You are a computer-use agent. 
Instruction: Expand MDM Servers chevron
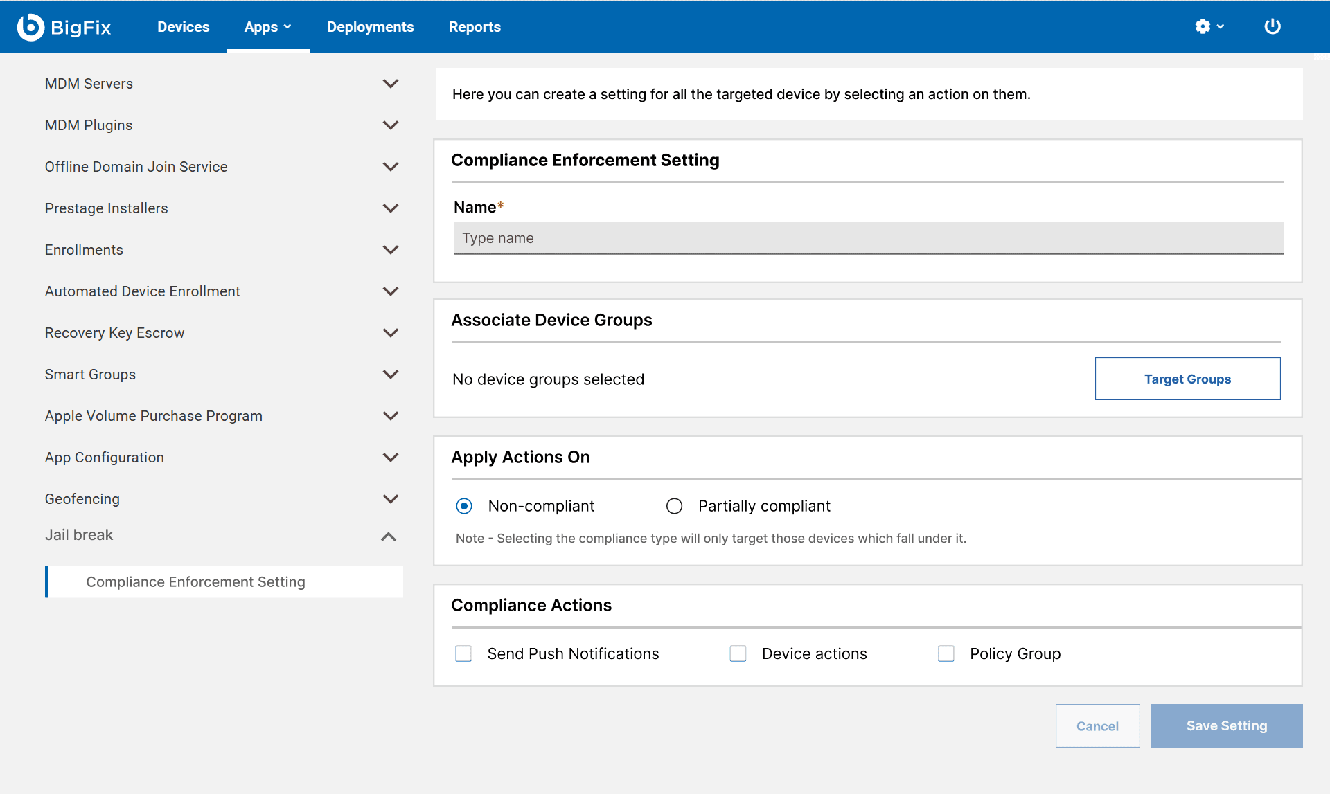pyautogui.click(x=391, y=84)
